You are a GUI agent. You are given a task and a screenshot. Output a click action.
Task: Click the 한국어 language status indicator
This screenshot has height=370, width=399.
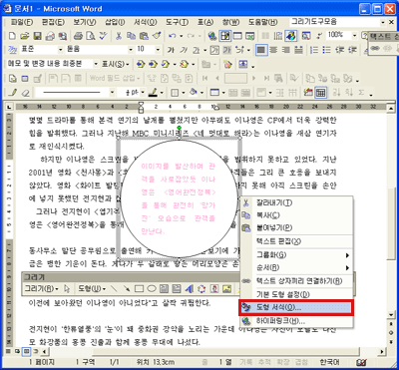point(329,362)
